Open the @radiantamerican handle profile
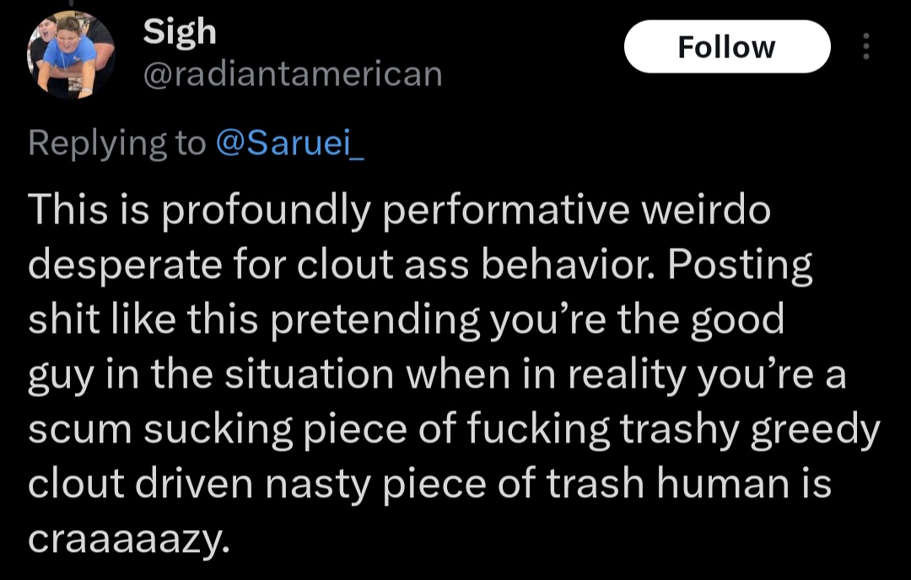This screenshot has height=580, width=911. pos(293,74)
